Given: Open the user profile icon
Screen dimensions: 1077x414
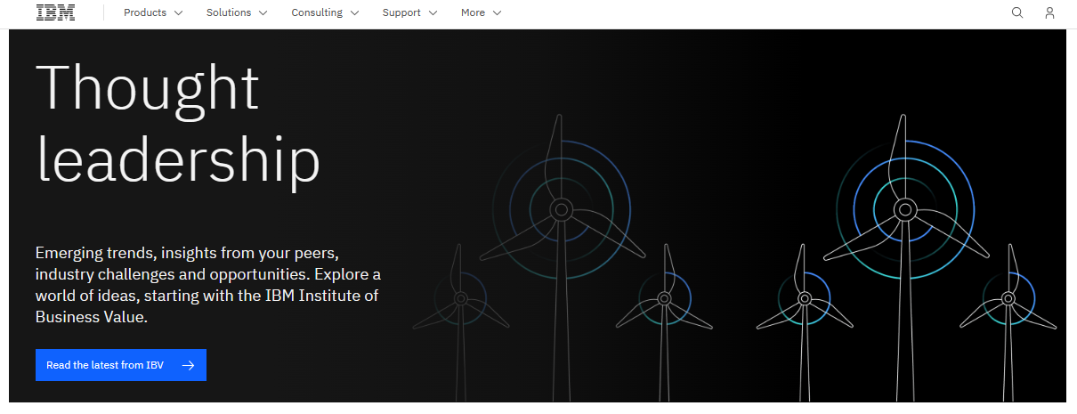Looking at the screenshot, I should 1049,12.
